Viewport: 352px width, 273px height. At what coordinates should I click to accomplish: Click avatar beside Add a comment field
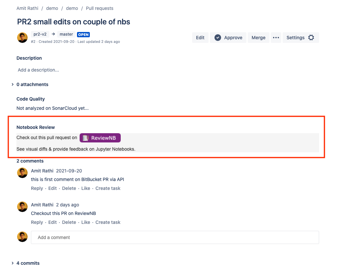click(22, 237)
